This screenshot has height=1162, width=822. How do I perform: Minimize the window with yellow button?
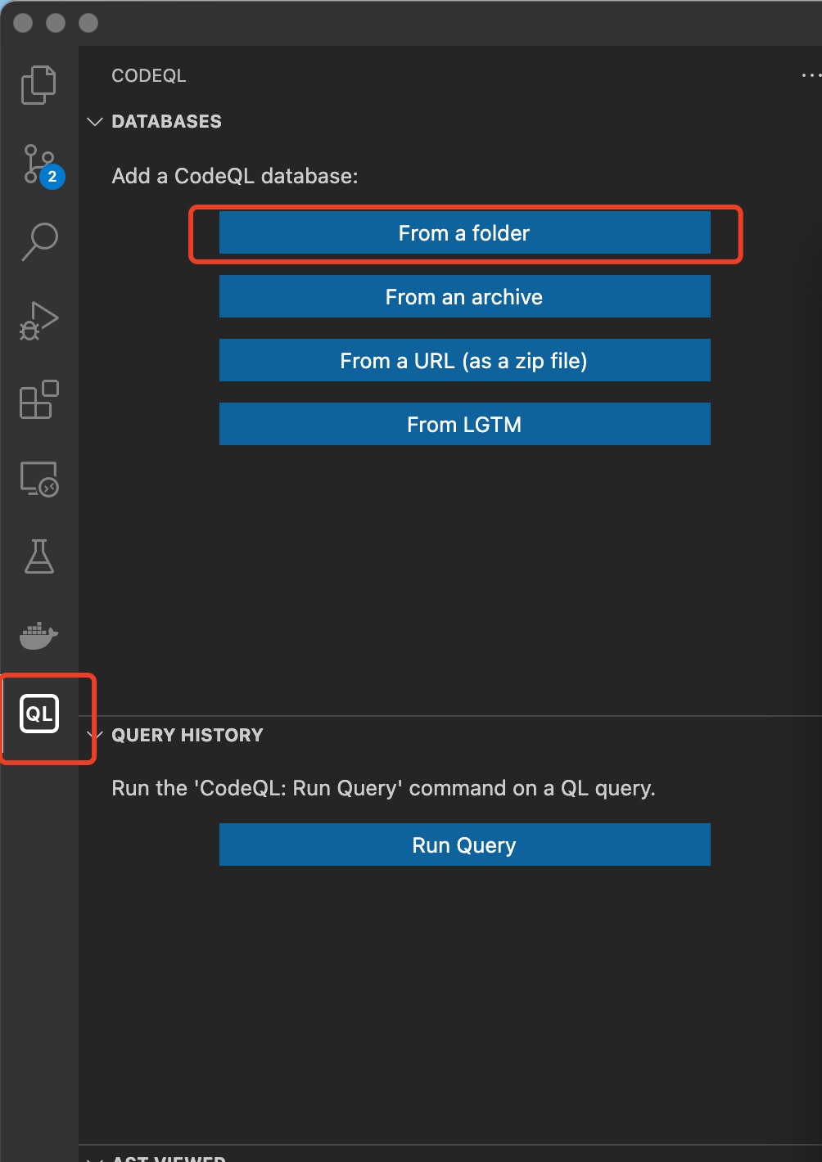tap(56, 23)
